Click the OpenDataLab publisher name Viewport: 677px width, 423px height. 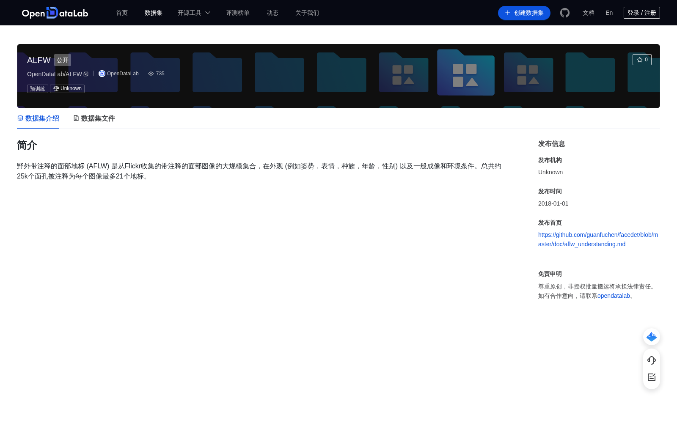123,74
